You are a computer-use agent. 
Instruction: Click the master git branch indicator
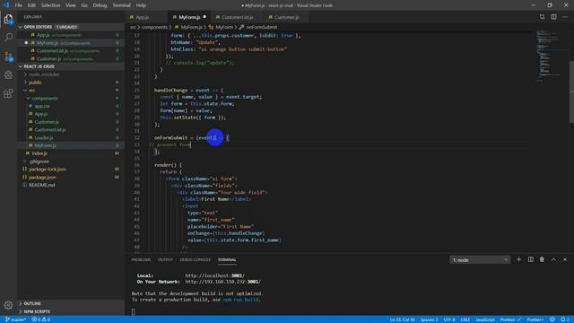click(x=16, y=319)
